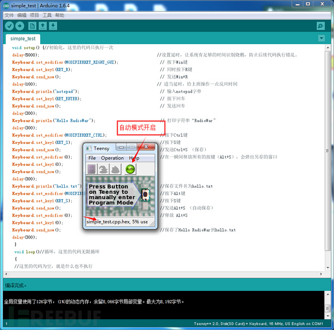This screenshot has width=334, height=330.
Task: Click the editor vertical scrollbar up arrow
Action: [328, 47]
